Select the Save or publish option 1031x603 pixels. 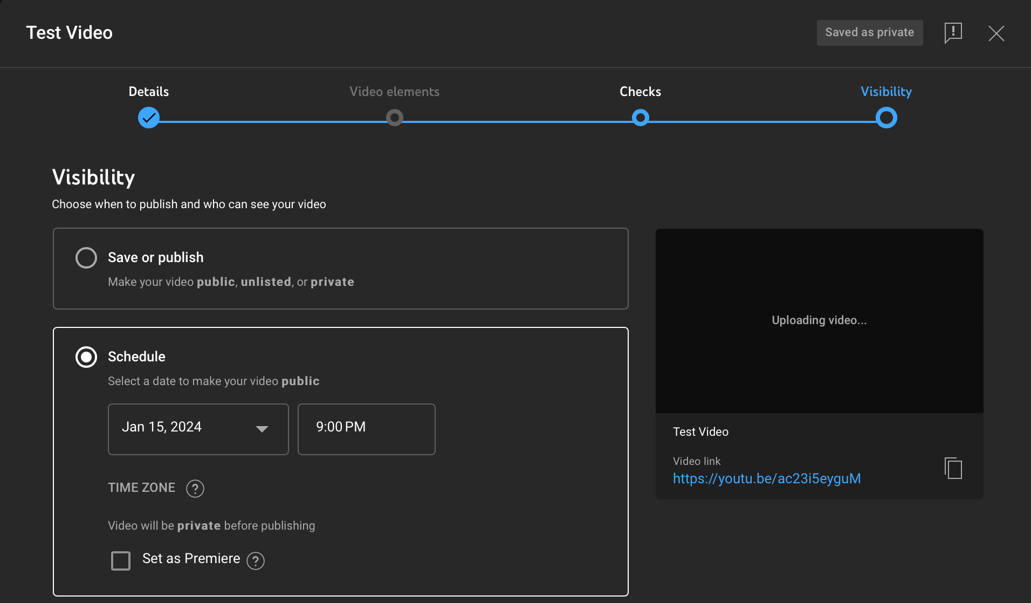86,258
